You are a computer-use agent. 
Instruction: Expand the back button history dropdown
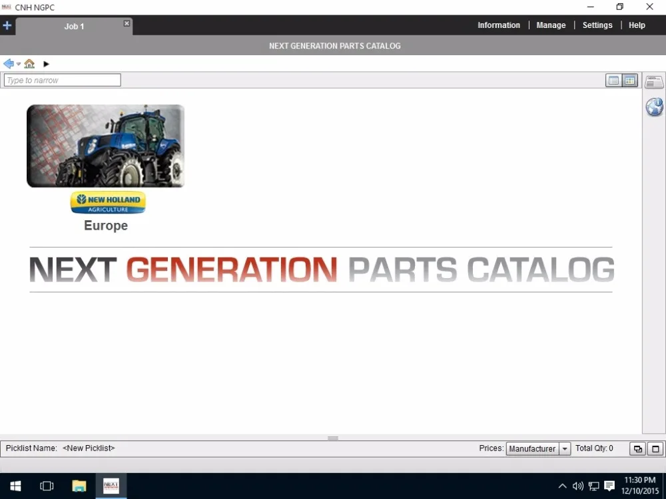18,64
